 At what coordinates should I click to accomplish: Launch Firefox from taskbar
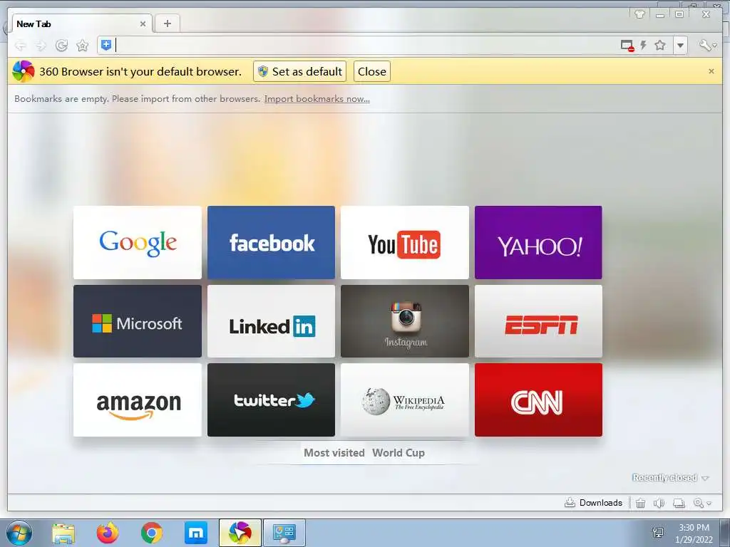point(108,533)
